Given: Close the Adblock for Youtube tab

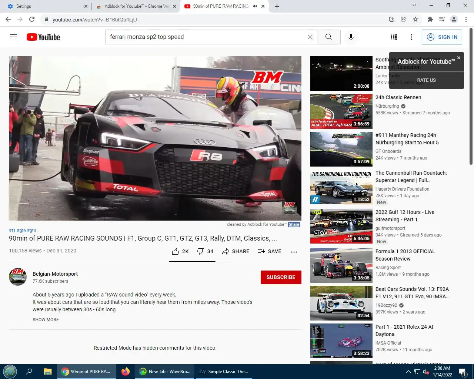Looking at the screenshot, I should pyautogui.click(x=174, y=6).
